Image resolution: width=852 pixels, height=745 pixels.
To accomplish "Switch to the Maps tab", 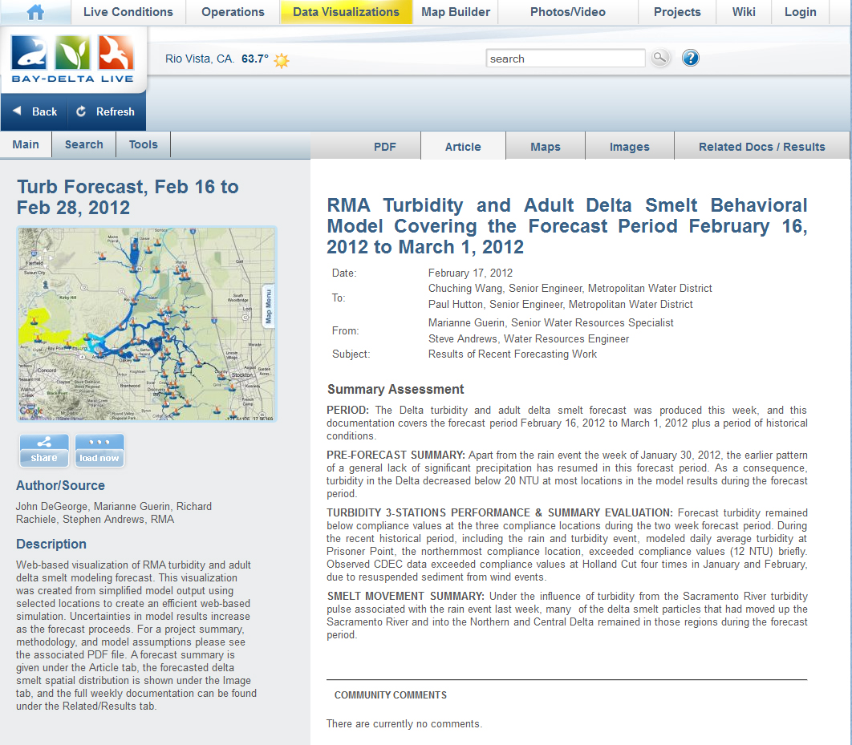I will point(545,147).
